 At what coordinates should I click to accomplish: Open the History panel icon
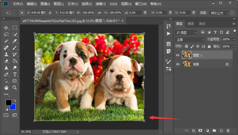(x=168, y=26)
